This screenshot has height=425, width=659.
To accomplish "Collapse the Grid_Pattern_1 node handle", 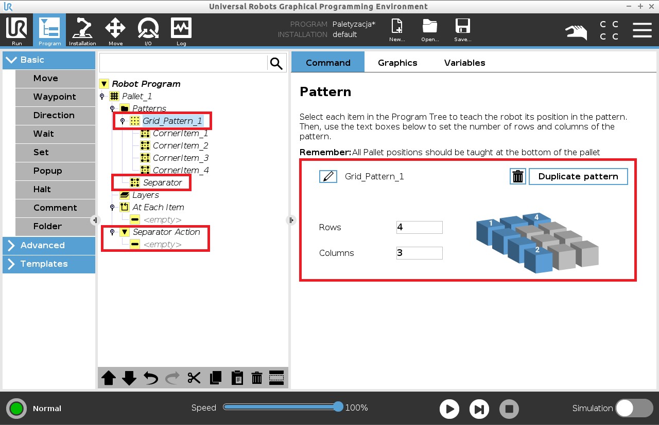I will pyautogui.click(x=123, y=121).
